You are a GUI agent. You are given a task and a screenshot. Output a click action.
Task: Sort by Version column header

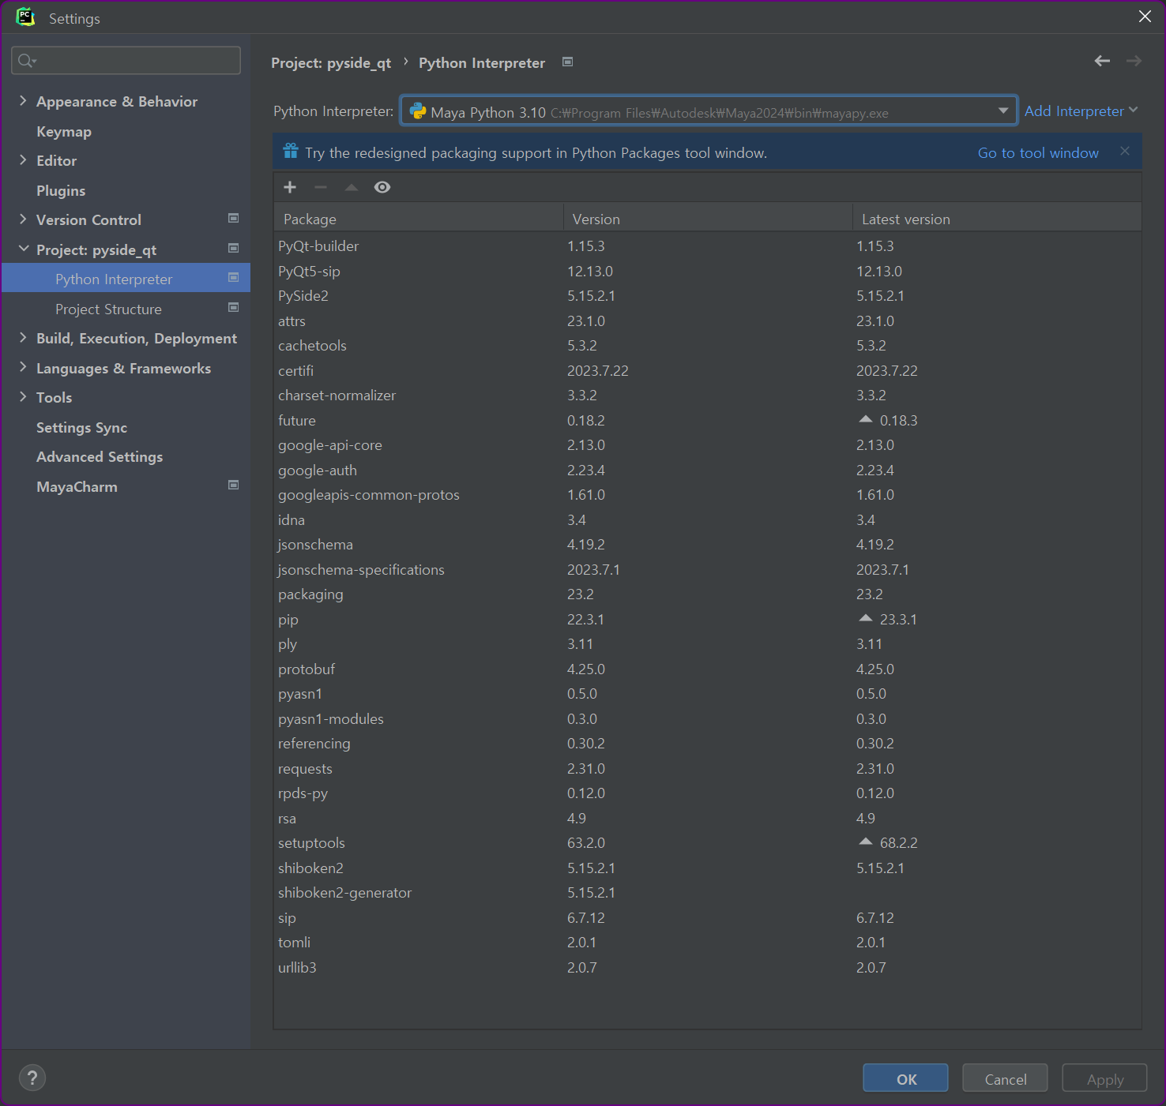click(708, 219)
